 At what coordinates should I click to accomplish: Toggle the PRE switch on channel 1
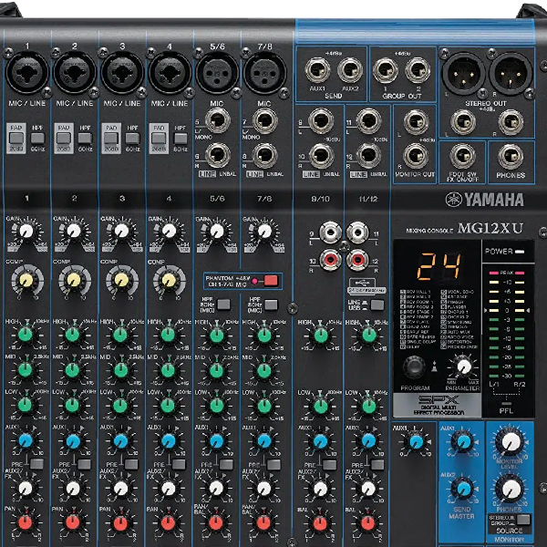(x=36, y=464)
